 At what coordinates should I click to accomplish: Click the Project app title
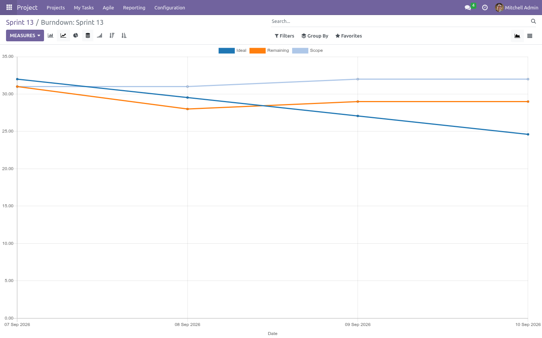click(x=27, y=8)
